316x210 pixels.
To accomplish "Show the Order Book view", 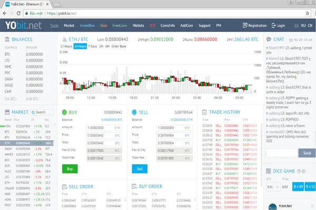I will [x=119, y=46].
